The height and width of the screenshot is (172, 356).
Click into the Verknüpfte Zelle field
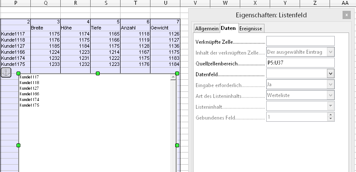click(300, 41)
